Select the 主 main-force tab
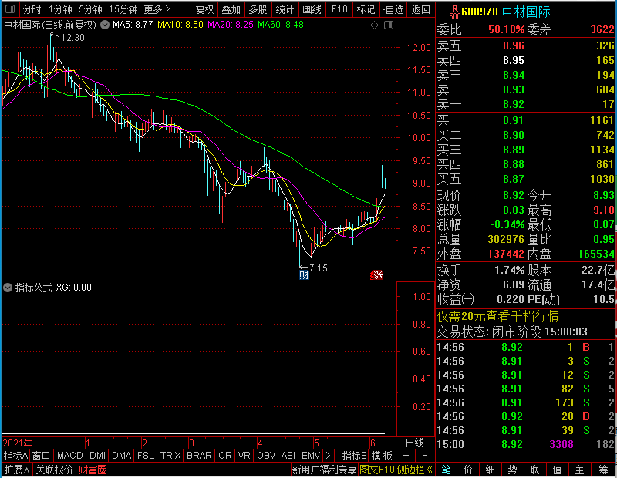Viewport: 617px width, 478px height. click(580, 470)
